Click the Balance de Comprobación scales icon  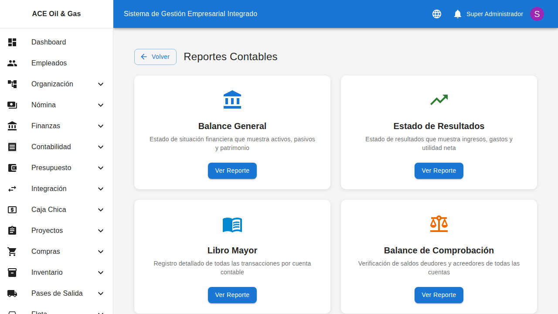439,224
